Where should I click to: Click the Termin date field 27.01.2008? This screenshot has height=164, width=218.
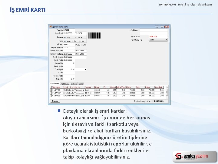(x=69, y=54)
